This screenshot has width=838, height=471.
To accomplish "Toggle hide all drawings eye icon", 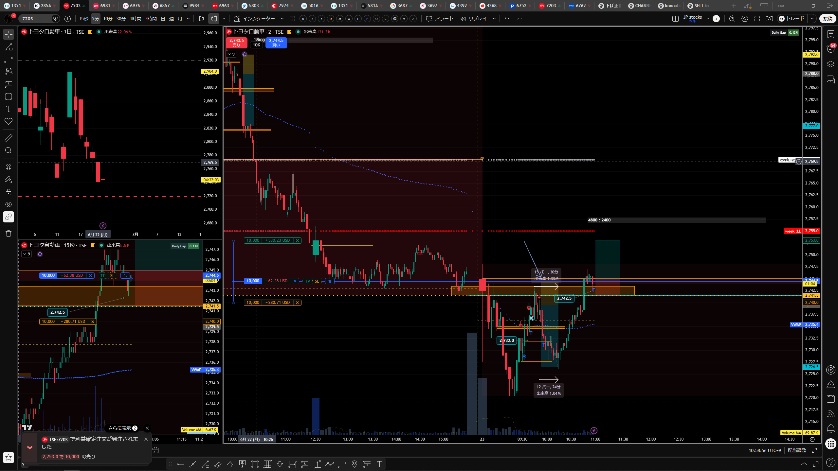I will [9, 204].
